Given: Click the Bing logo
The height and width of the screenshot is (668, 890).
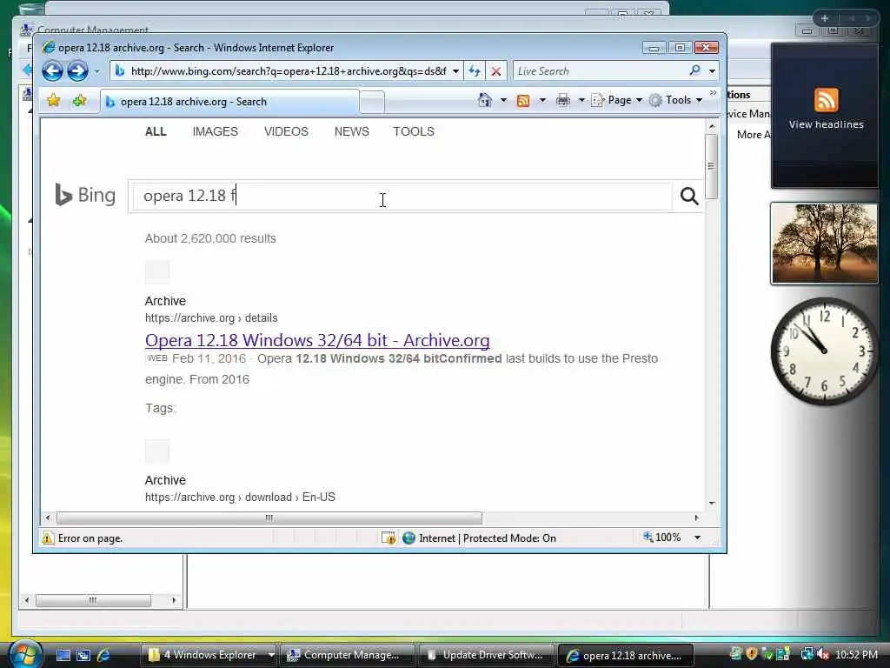Looking at the screenshot, I should click(x=85, y=195).
